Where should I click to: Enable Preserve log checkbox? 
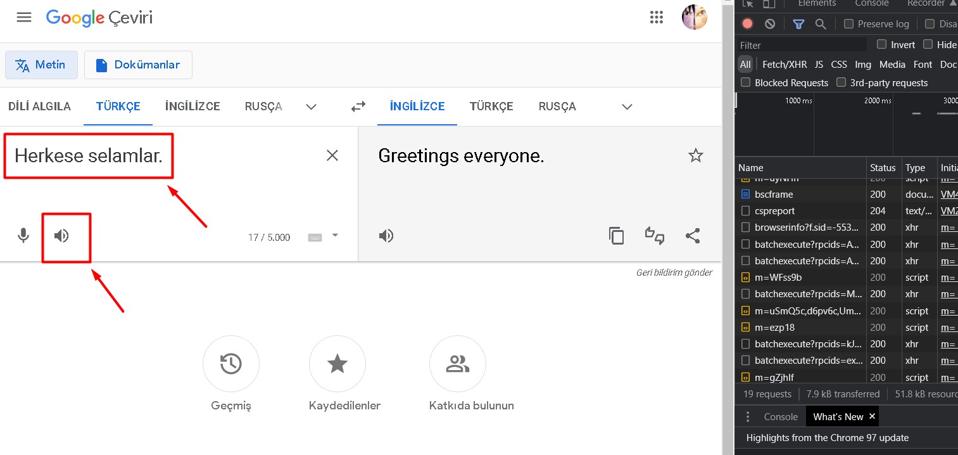point(849,23)
